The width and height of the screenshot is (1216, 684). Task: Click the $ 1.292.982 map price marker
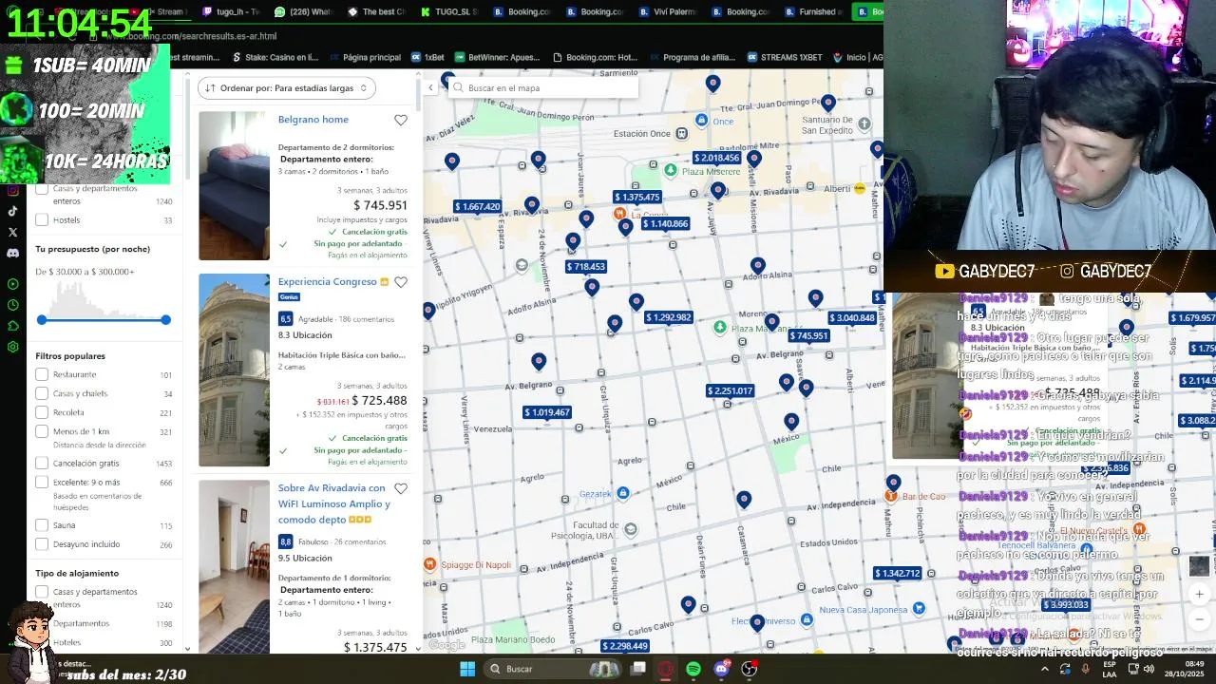(x=669, y=317)
